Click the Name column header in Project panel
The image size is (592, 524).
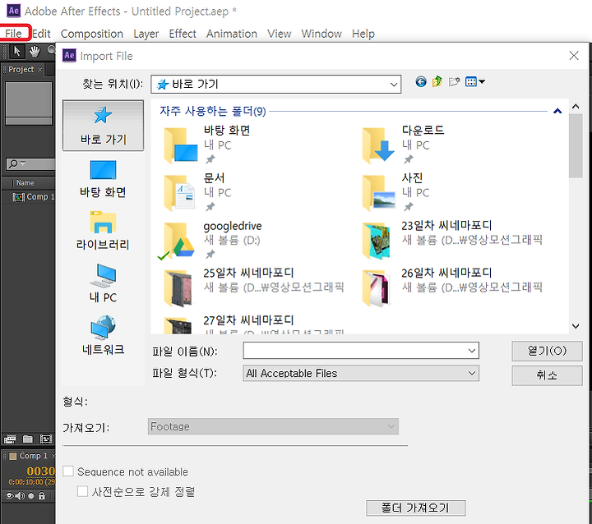(x=25, y=183)
